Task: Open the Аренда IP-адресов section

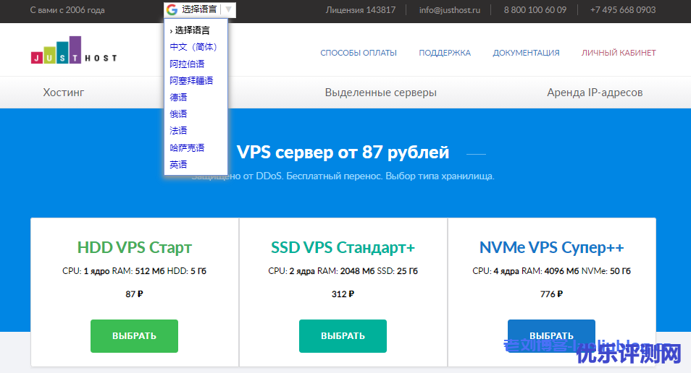Action: pyautogui.click(x=595, y=93)
